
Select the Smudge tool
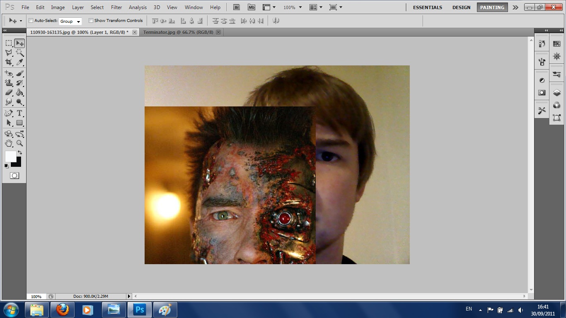[9, 102]
